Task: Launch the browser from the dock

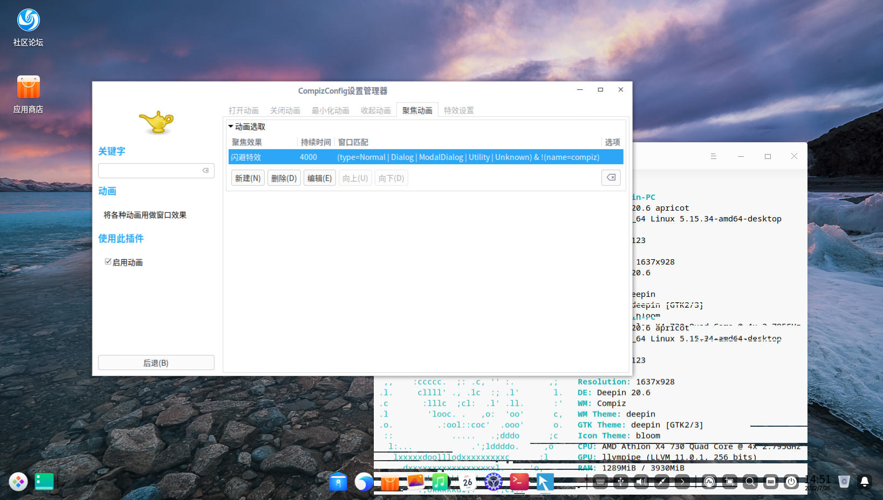Action: pos(364,482)
